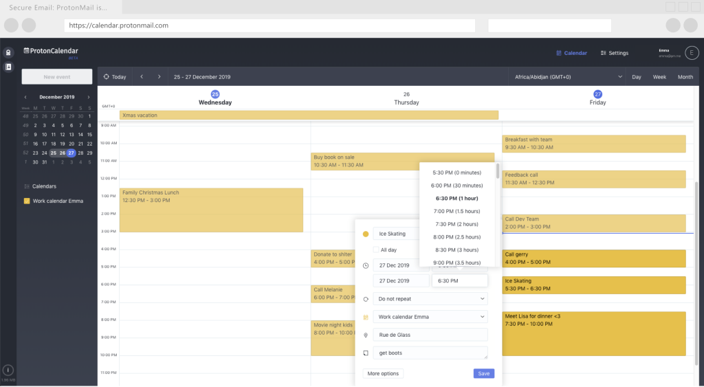704x387 pixels.
Task: Advance to next dates with the right arrow
Action: (159, 77)
